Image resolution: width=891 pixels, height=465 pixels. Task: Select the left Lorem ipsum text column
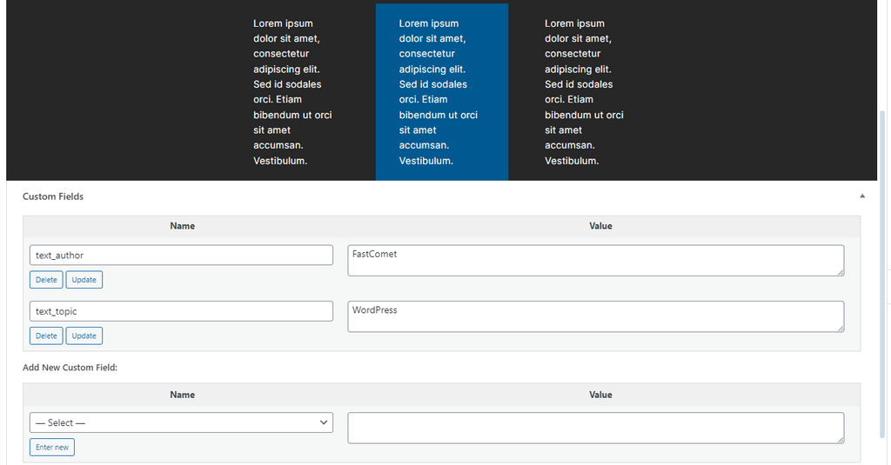point(293,91)
